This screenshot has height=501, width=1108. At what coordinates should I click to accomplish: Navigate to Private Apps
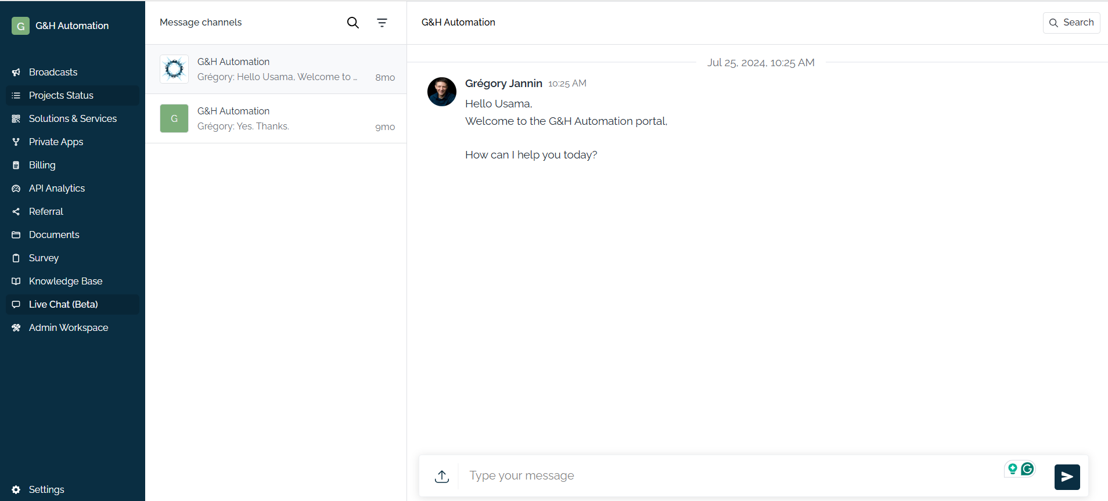point(56,142)
